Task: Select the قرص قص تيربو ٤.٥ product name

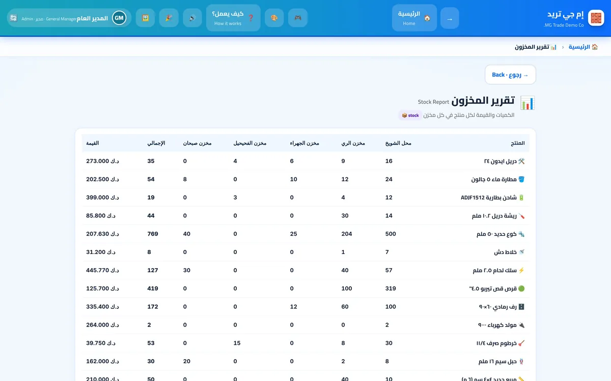Action: [x=497, y=289]
